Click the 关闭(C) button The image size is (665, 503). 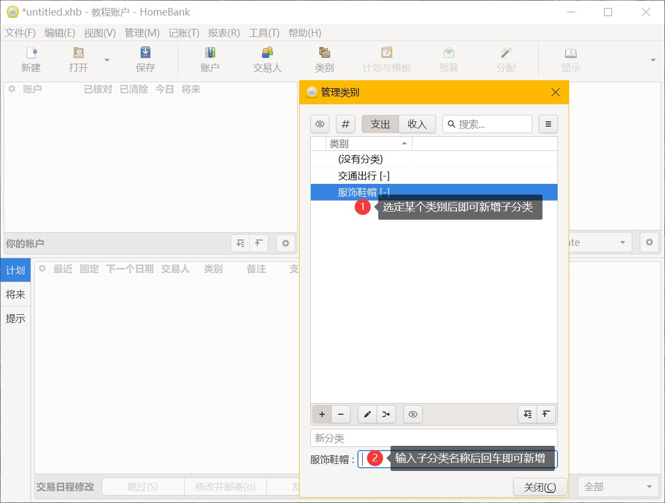pyautogui.click(x=540, y=487)
